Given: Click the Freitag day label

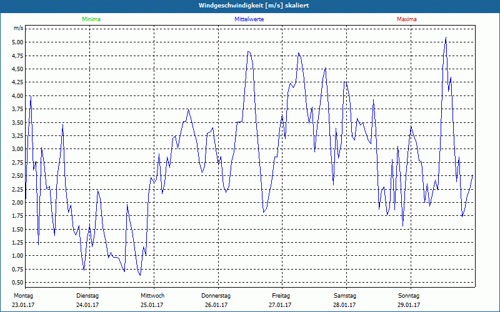Looking at the screenshot, I should pyautogui.click(x=281, y=296).
